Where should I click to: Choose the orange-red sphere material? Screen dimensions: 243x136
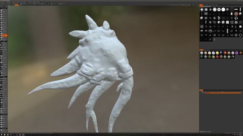(x=225, y=53)
